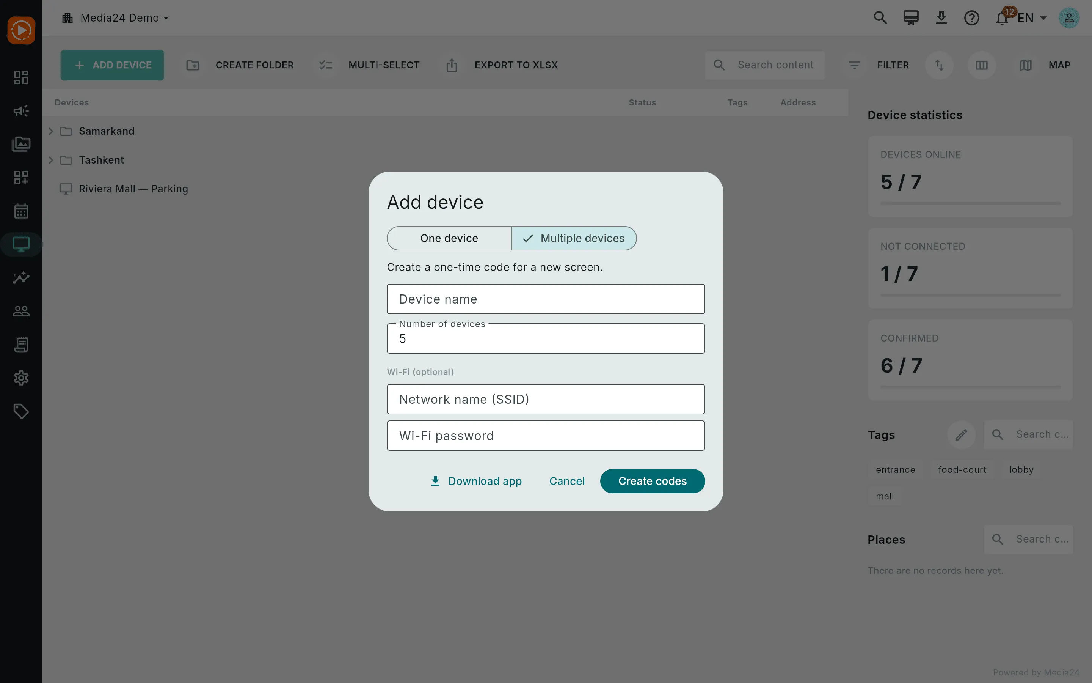Expand the Samarkand folder chevron

[x=51, y=131]
